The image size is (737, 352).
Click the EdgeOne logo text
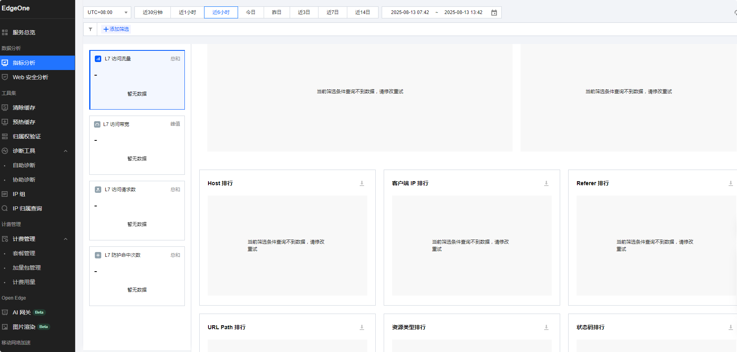click(x=16, y=8)
